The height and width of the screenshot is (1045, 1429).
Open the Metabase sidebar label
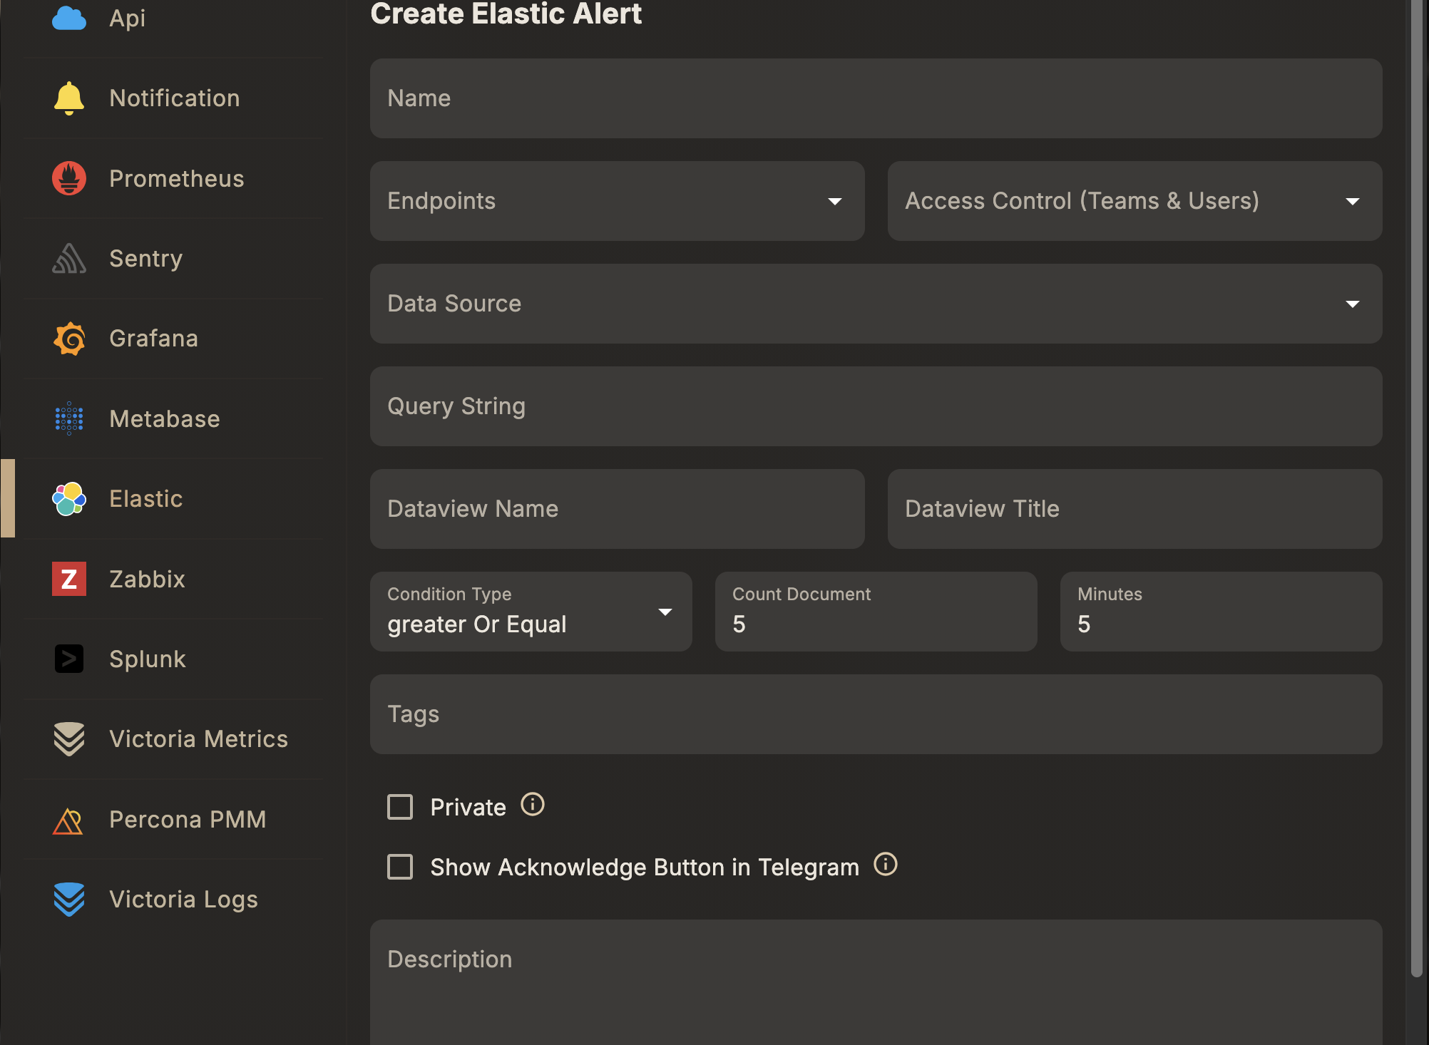click(x=165, y=418)
